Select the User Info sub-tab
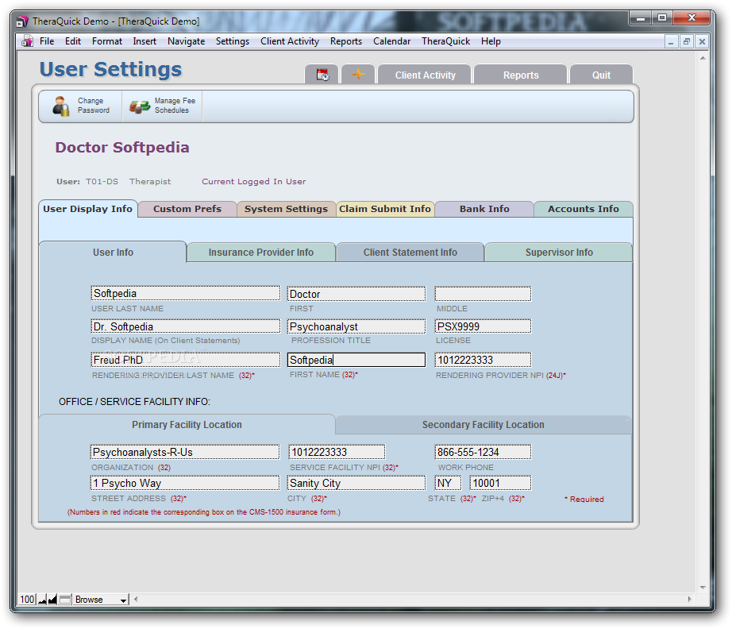This screenshot has width=732, height=629. tap(113, 253)
